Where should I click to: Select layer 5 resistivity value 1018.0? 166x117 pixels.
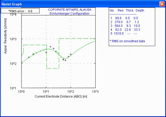pos(119,33)
